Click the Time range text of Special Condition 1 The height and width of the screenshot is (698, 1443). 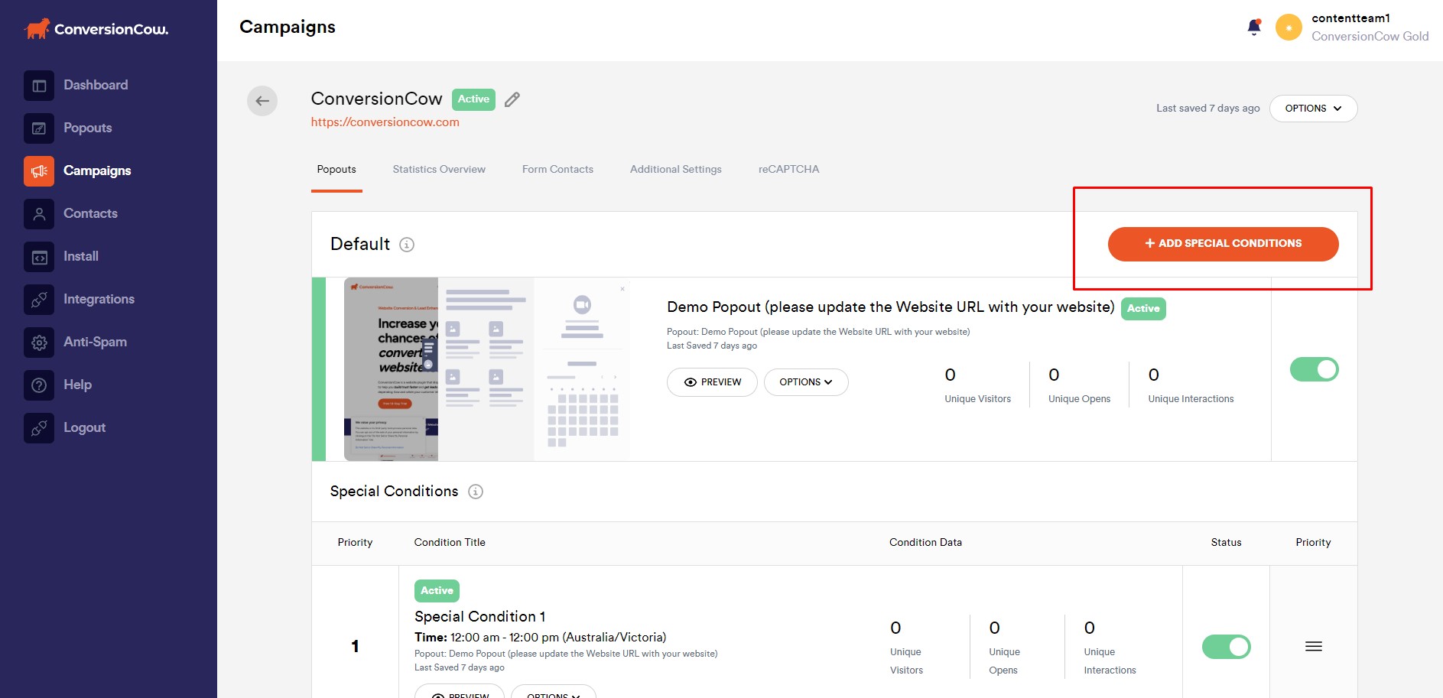[x=540, y=638]
